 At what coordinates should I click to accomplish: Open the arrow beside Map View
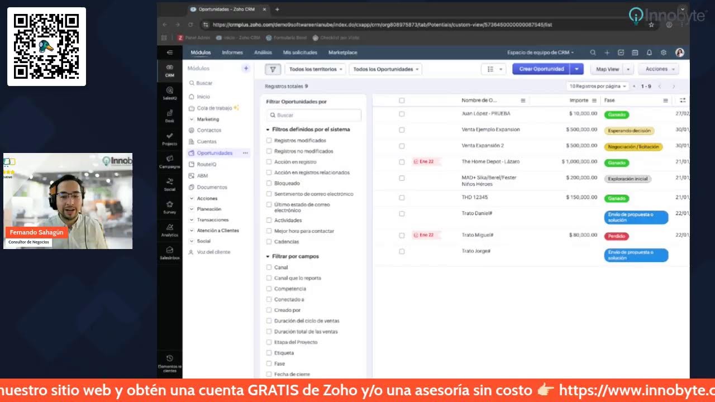pyautogui.click(x=628, y=69)
